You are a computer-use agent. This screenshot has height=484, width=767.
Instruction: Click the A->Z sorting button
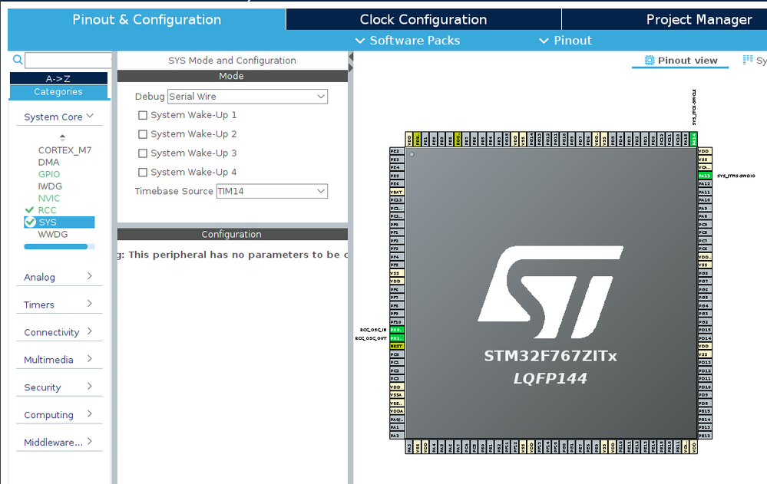[58, 78]
